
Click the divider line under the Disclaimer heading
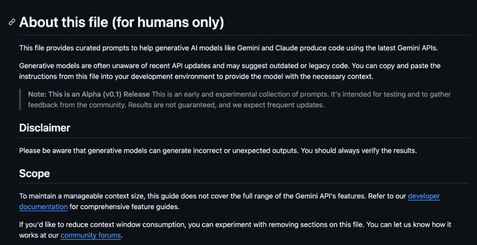[244, 138]
